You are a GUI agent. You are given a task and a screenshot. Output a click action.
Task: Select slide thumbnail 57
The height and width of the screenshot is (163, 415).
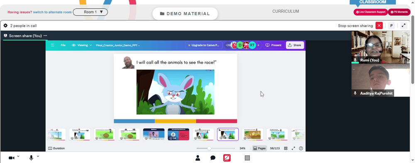tap(252, 134)
